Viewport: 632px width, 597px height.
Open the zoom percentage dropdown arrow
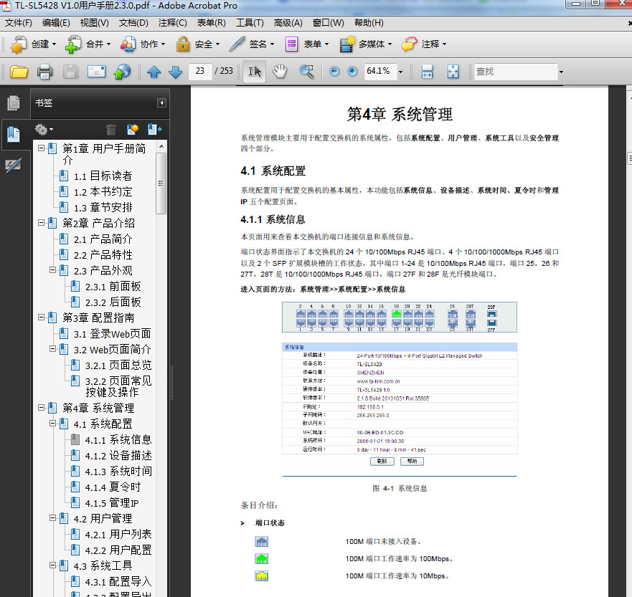click(x=400, y=72)
